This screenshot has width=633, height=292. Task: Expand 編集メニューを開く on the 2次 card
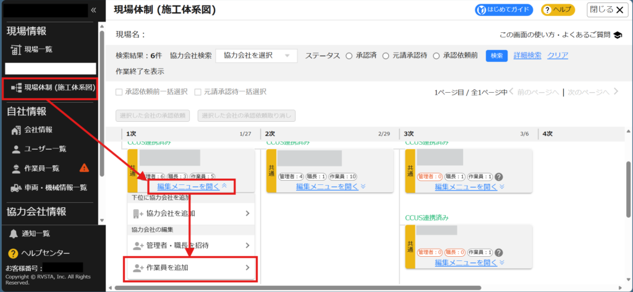point(331,186)
